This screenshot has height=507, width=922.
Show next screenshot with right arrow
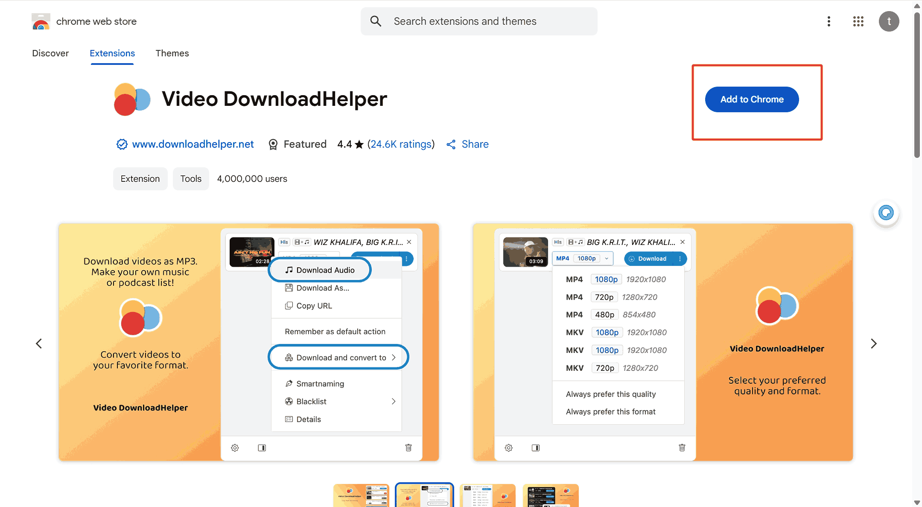coord(874,344)
